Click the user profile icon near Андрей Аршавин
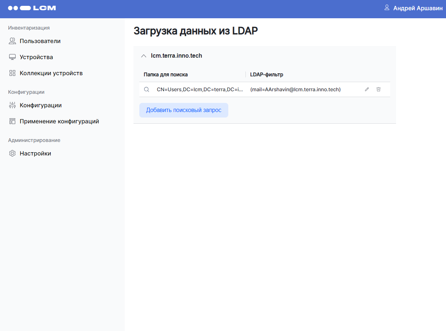The width and height of the screenshot is (446, 331). pyautogui.click(x=386, y=8)
